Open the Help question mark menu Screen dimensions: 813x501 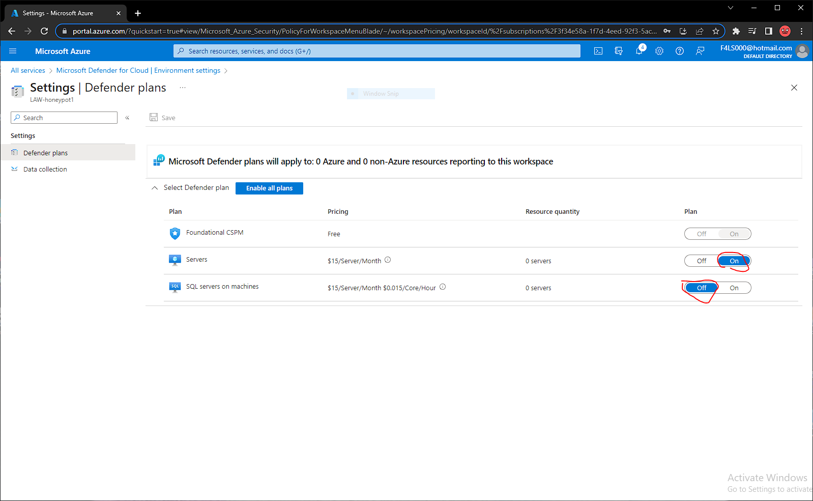680,51
